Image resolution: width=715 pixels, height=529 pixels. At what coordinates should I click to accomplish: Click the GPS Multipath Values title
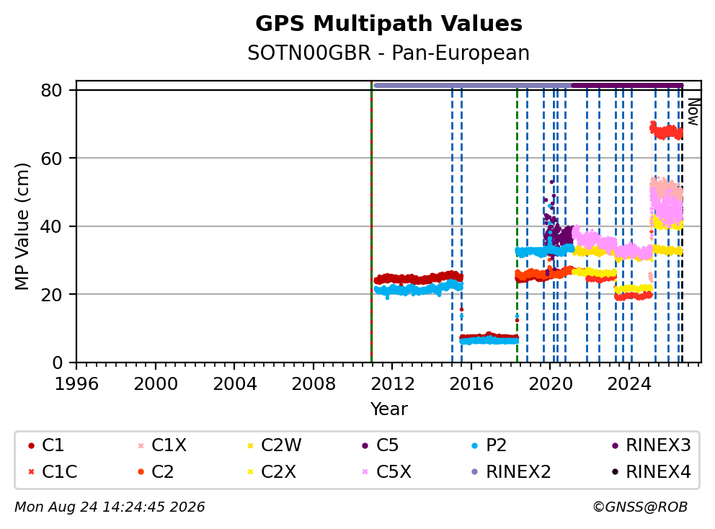coord(388,24)
